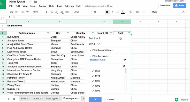Move document using the folder icon
This screenshot has width=190, height=102.
pos(35,2)
